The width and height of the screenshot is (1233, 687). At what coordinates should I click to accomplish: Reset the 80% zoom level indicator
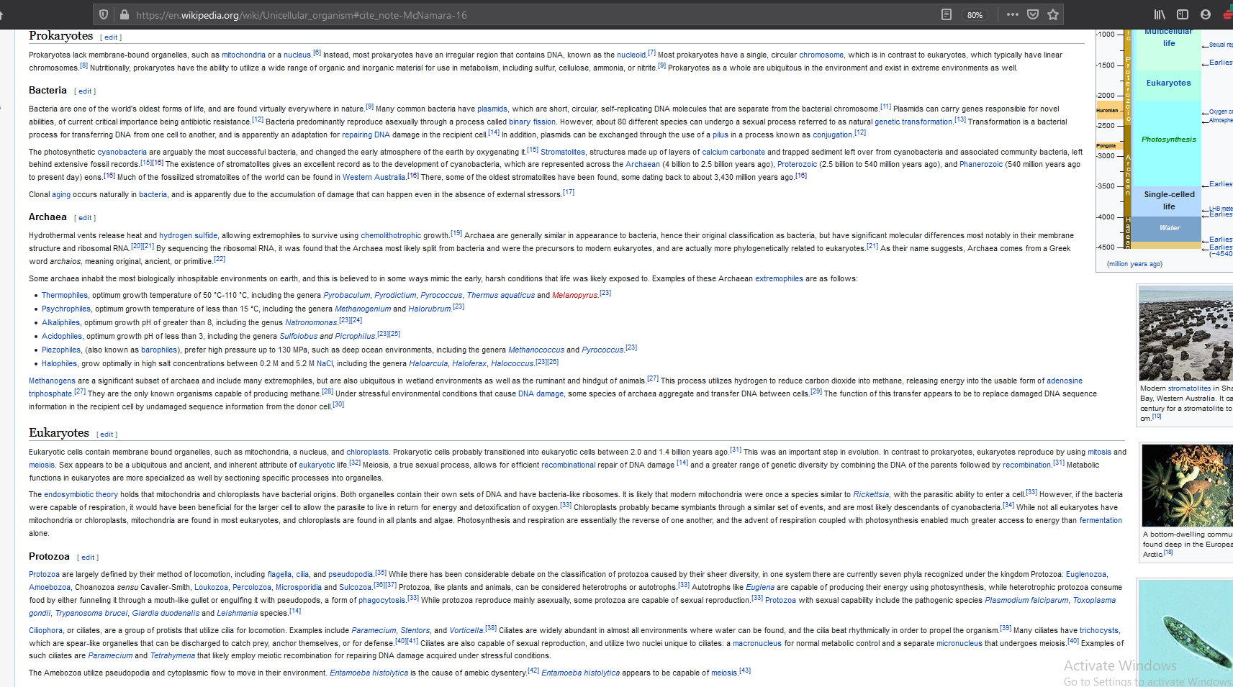point(975,15)
